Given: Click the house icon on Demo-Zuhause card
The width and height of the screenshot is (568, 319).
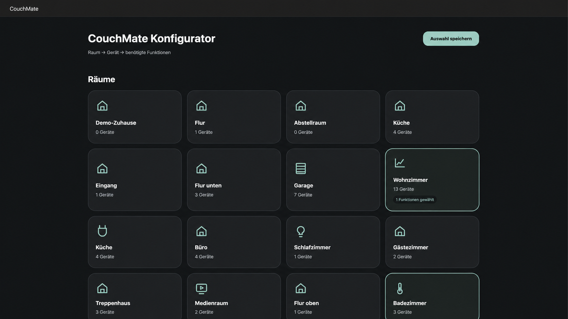Looking at the screenshot, I should [x=102, y=106].
